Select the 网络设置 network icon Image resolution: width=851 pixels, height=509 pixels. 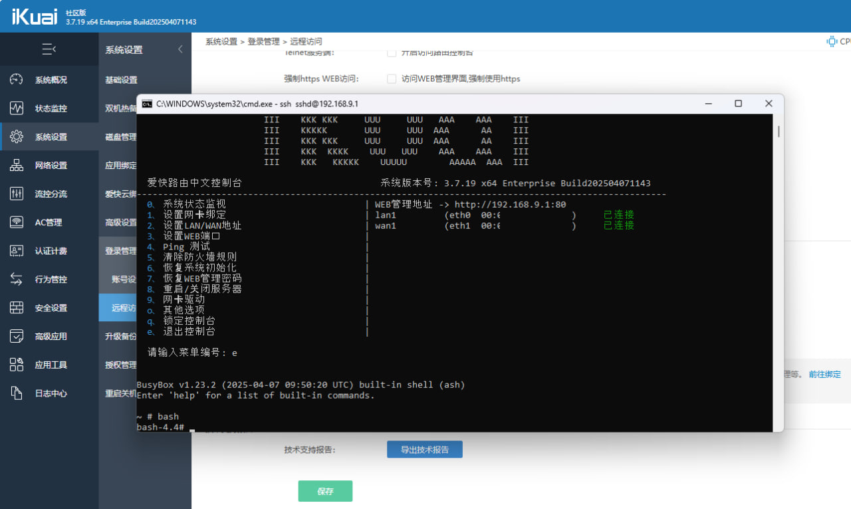[x=17, y=166]
